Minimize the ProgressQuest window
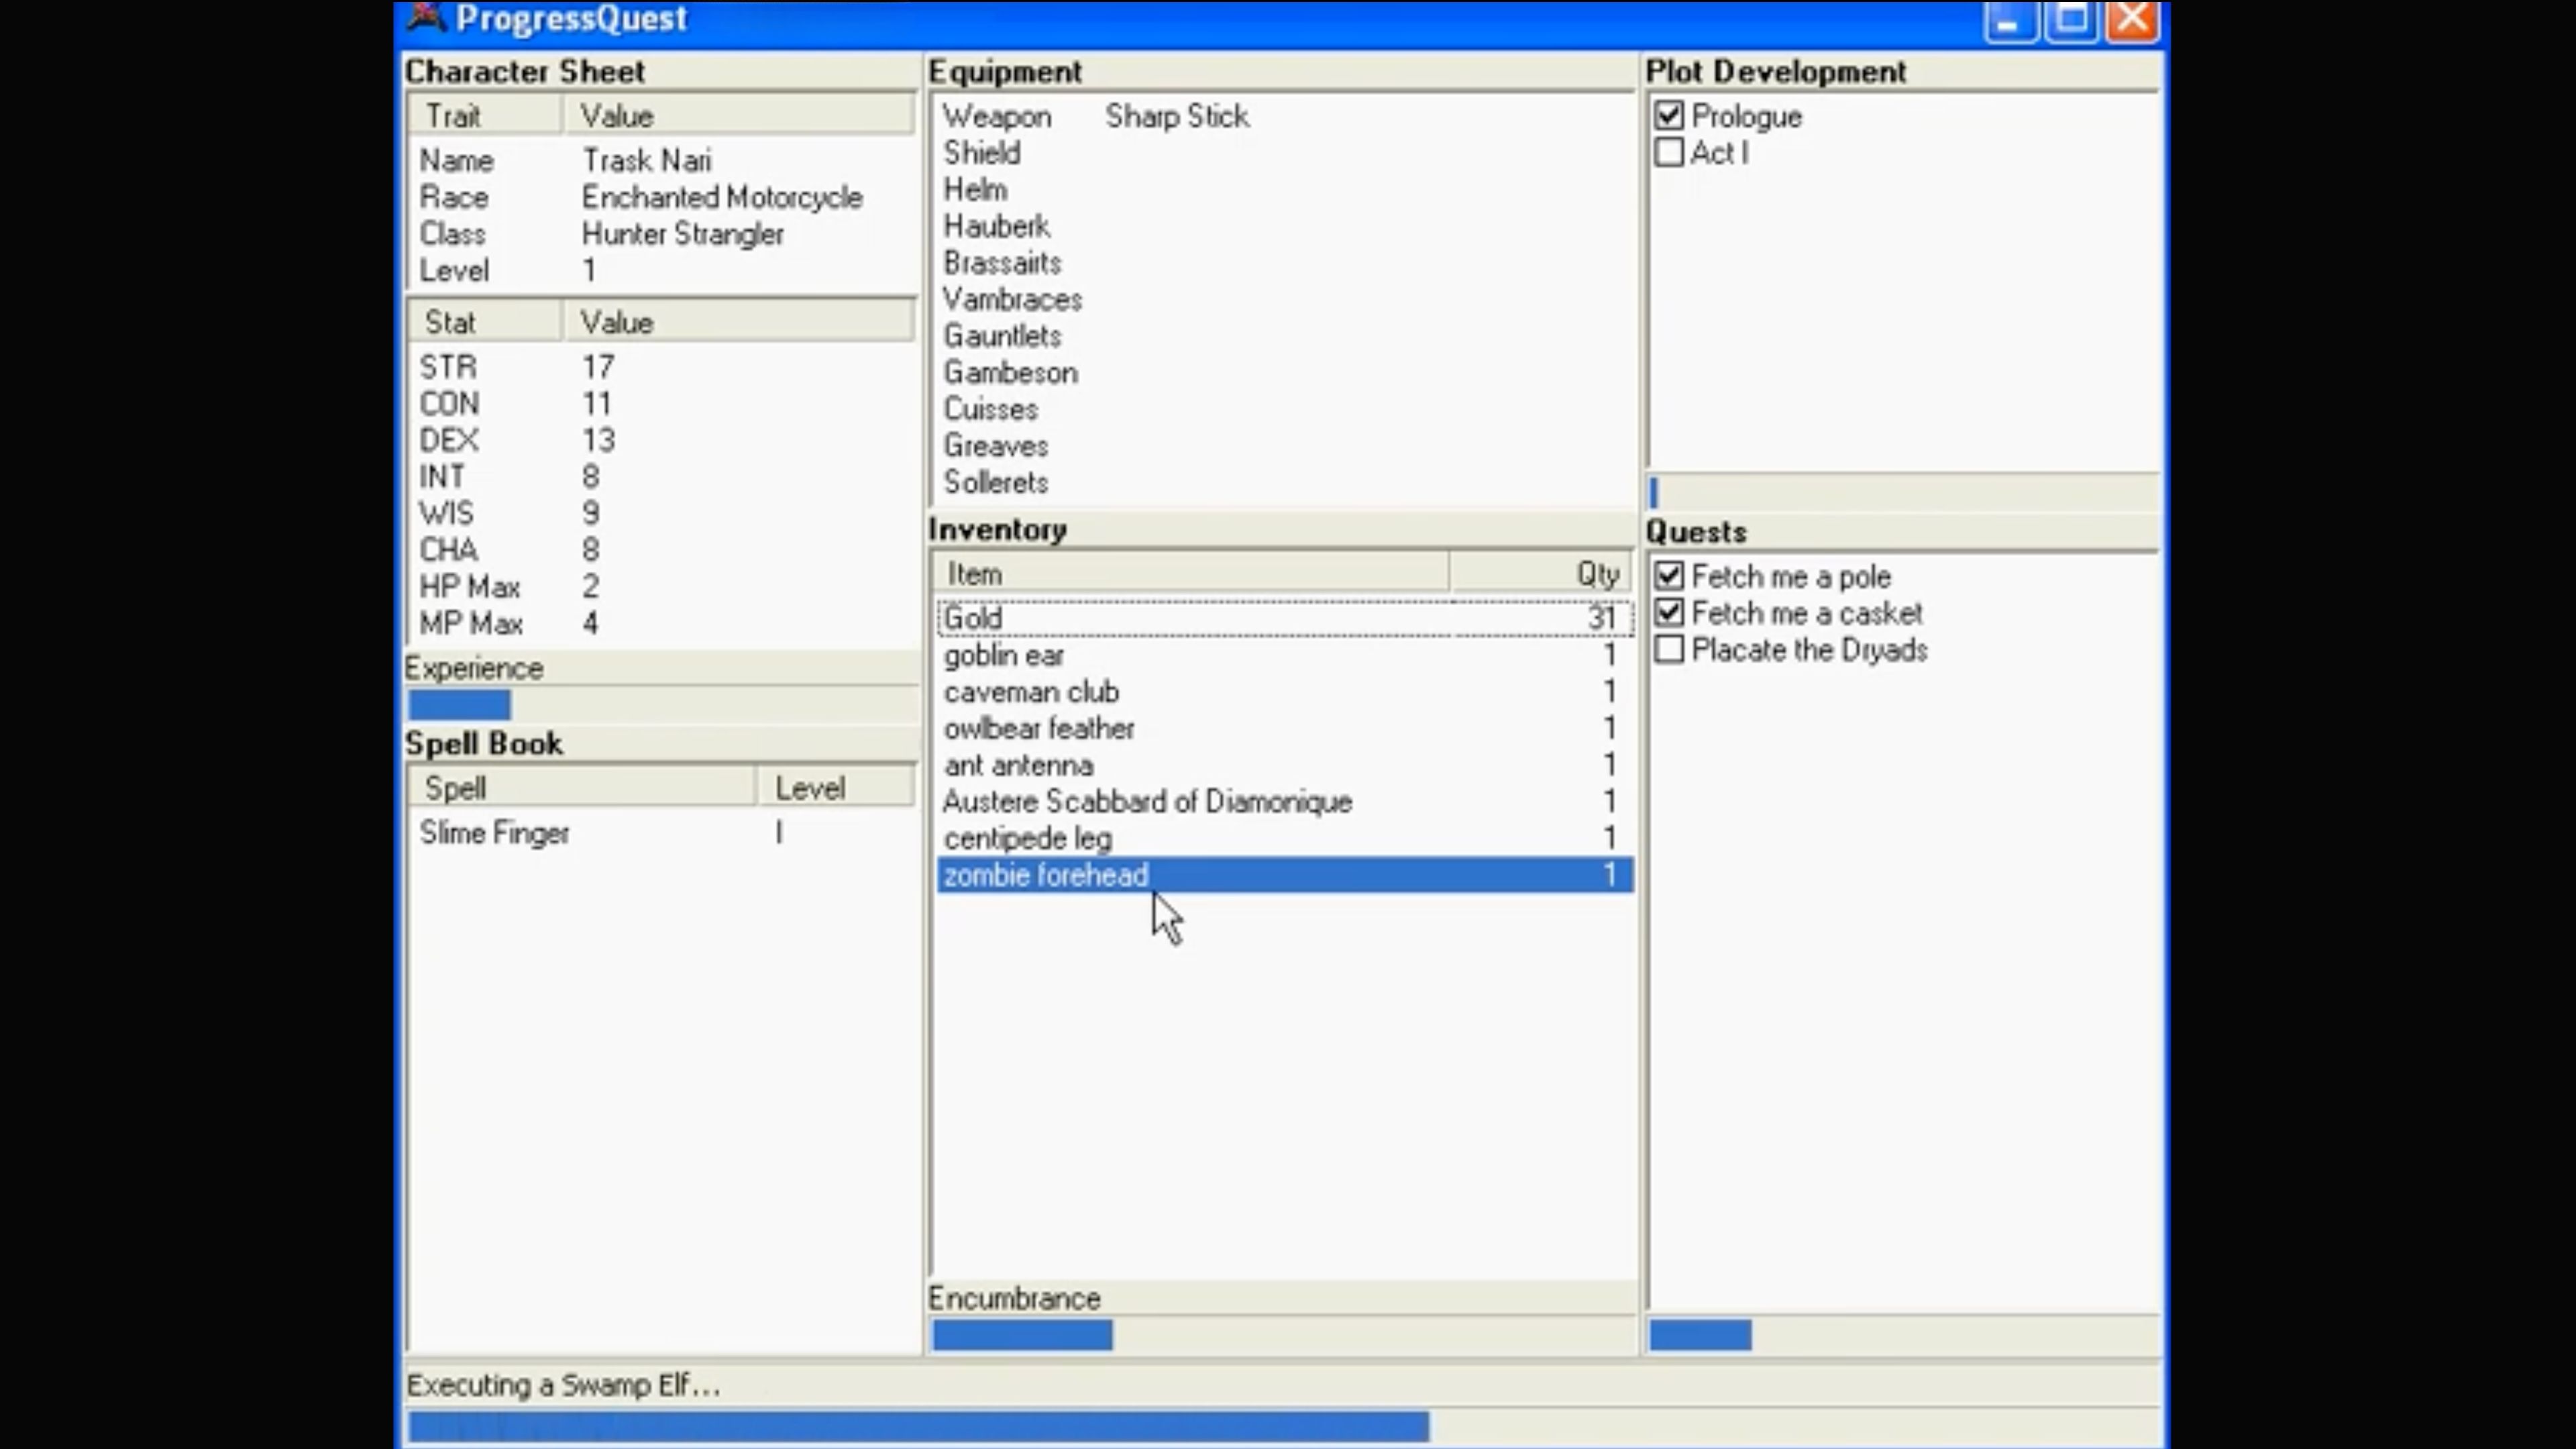The width and height of the screenshot is (2576, 1449). point(2009,20)
